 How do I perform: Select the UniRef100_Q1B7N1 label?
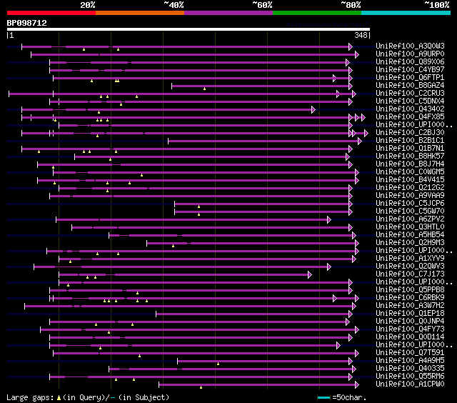tap(410, 149)
